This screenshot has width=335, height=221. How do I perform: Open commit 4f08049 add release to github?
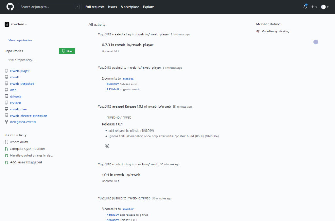(113, 215)
